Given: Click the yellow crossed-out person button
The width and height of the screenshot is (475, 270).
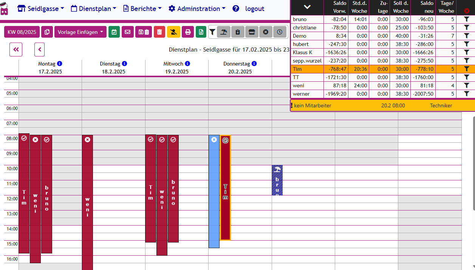Looking at the screenshot, I should [x=173, y=32].
